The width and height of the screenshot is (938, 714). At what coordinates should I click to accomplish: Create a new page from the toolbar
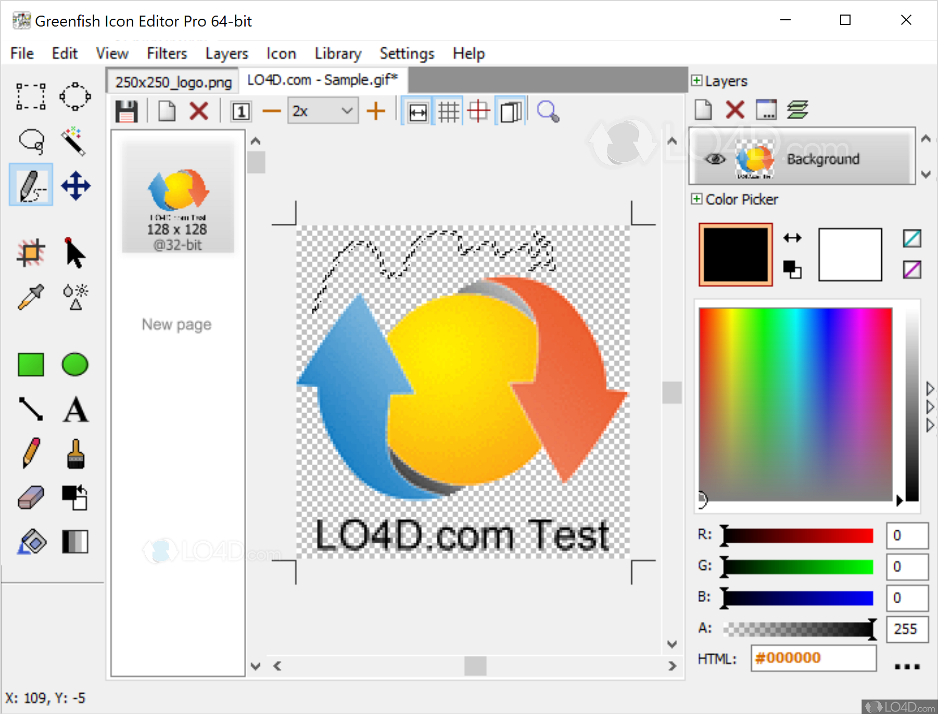point(167,111)
